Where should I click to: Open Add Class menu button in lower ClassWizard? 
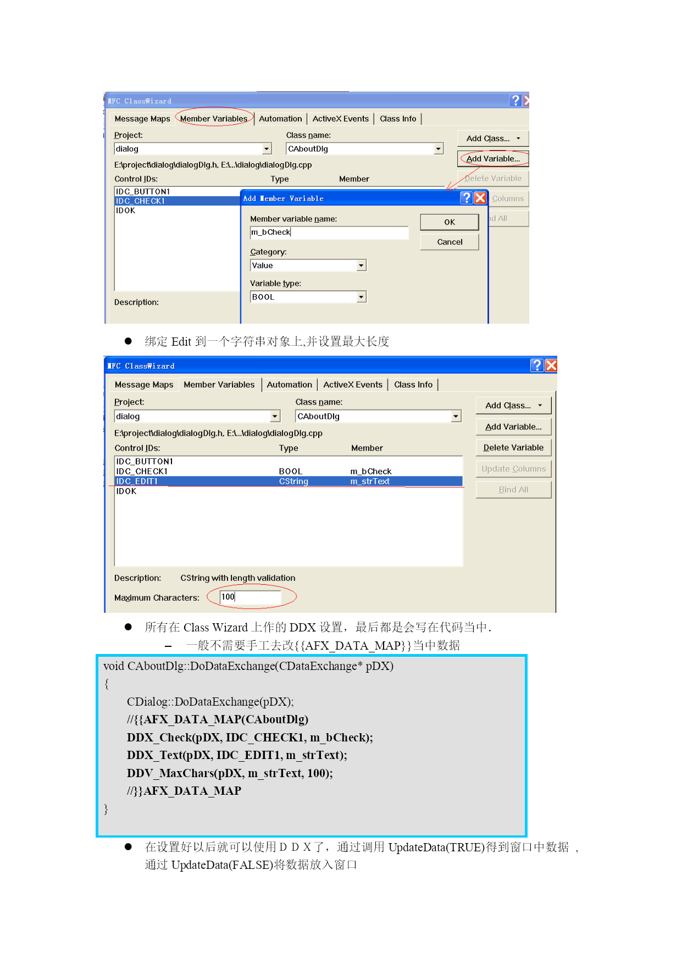click(513, 406)
